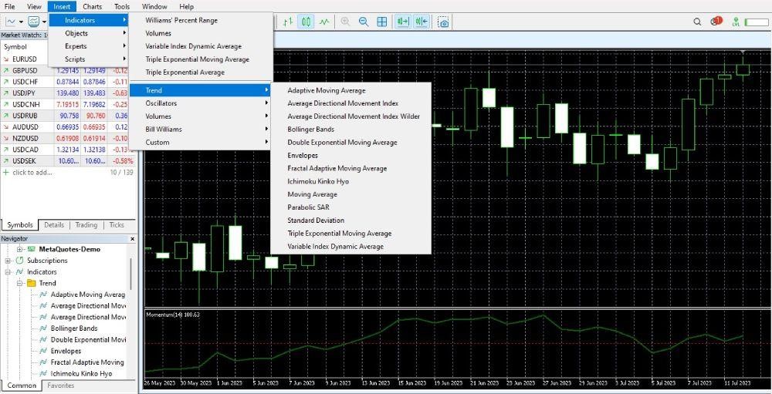This screenshot has width=772, height=394.
Task: Switch to the Ticks tab
Action: point(117,225)
